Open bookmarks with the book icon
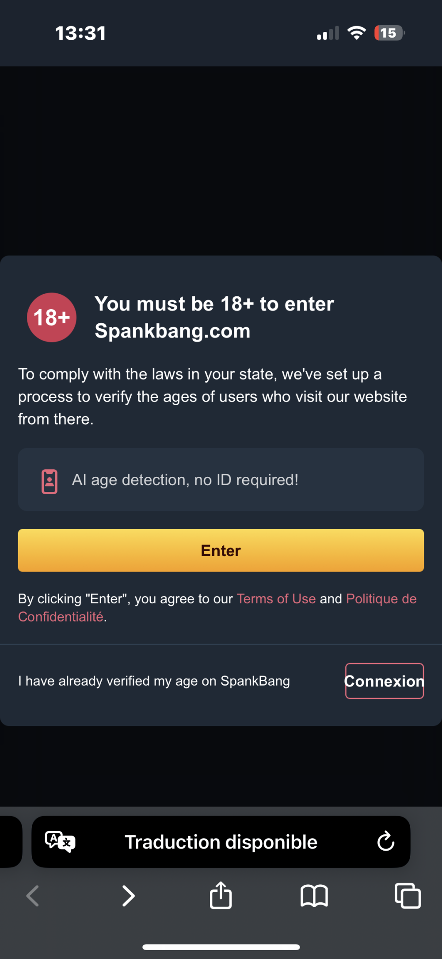The height and width of the screenshot is (959, 442). click(314, 896)
